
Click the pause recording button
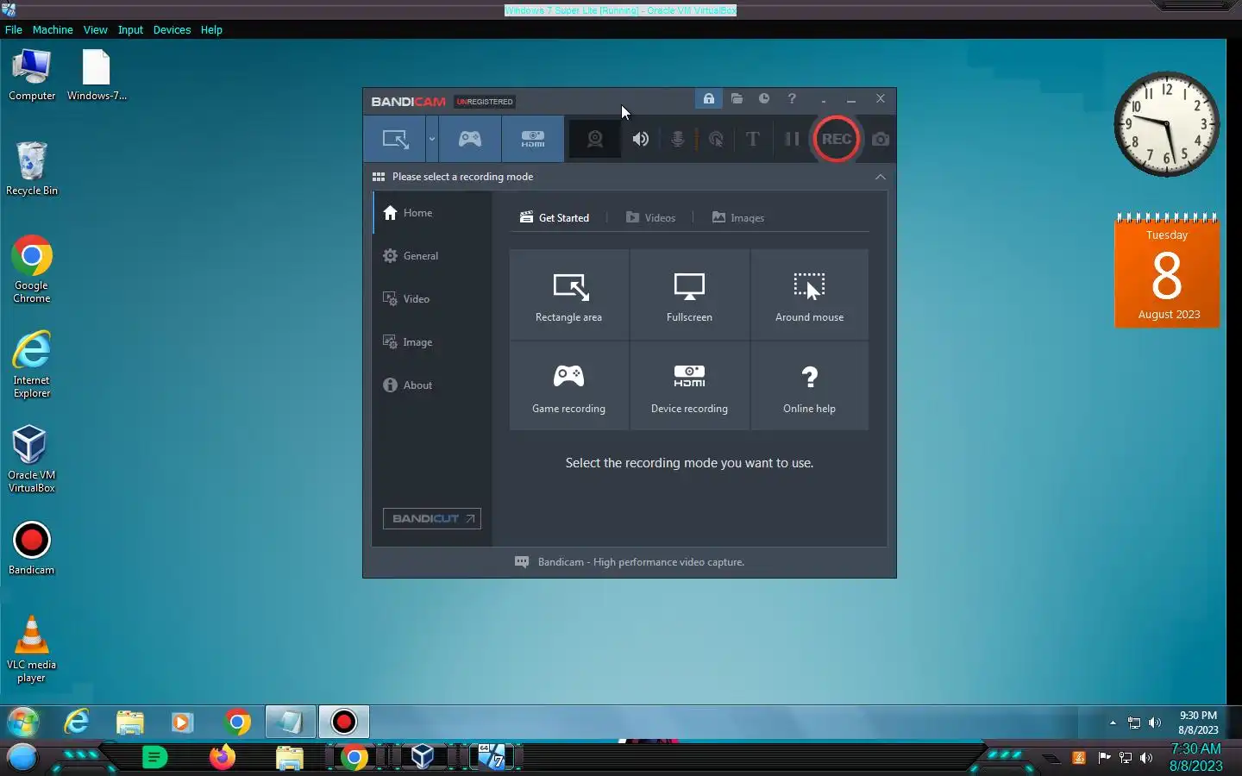point(792,139)
